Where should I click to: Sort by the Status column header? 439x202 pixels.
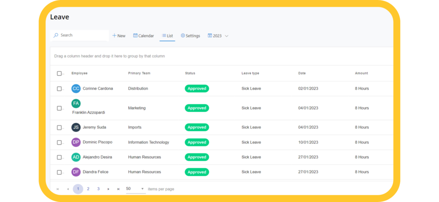(x=190, y=73)
